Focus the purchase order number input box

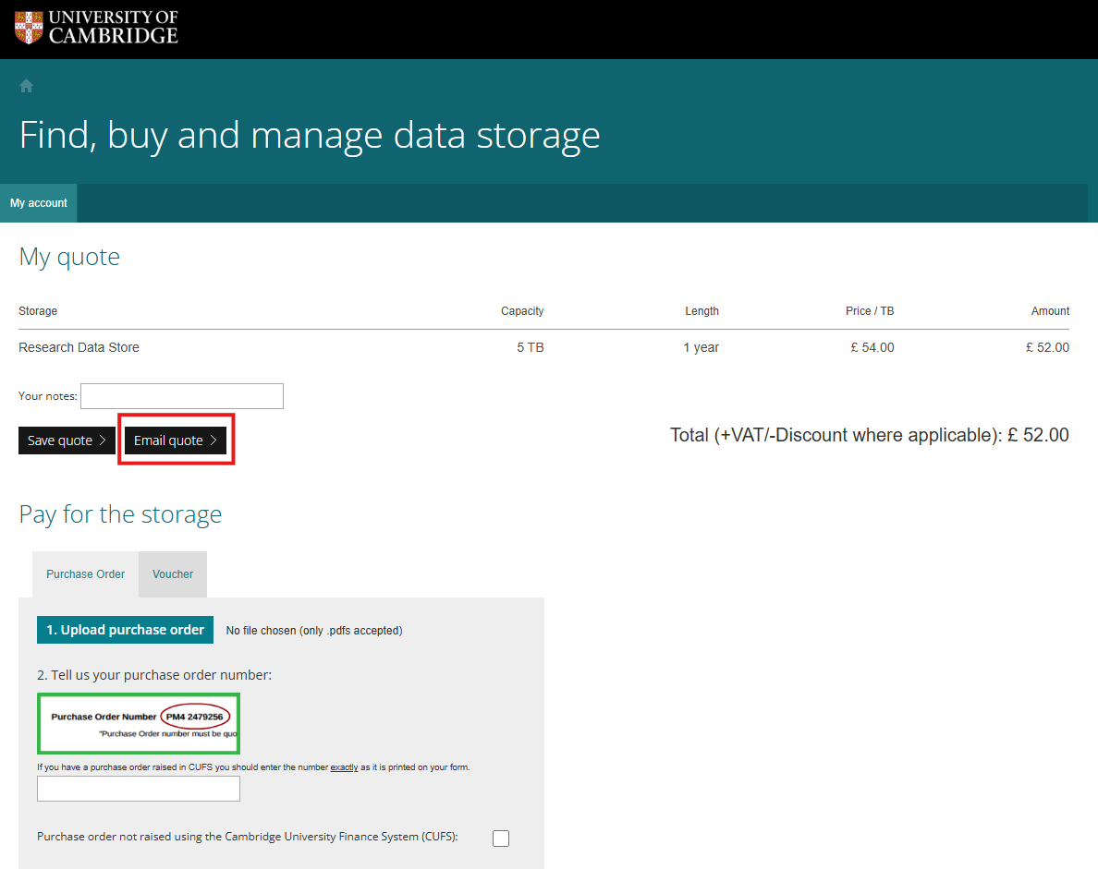[139, 789]
